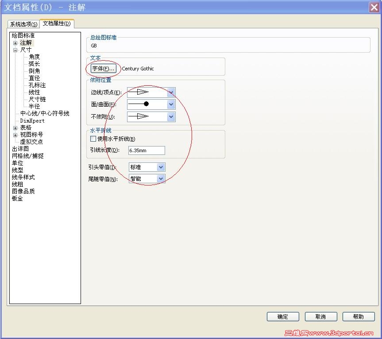
Task: Select 虚拟交点 in the tree
Action: tap(31, 142)
